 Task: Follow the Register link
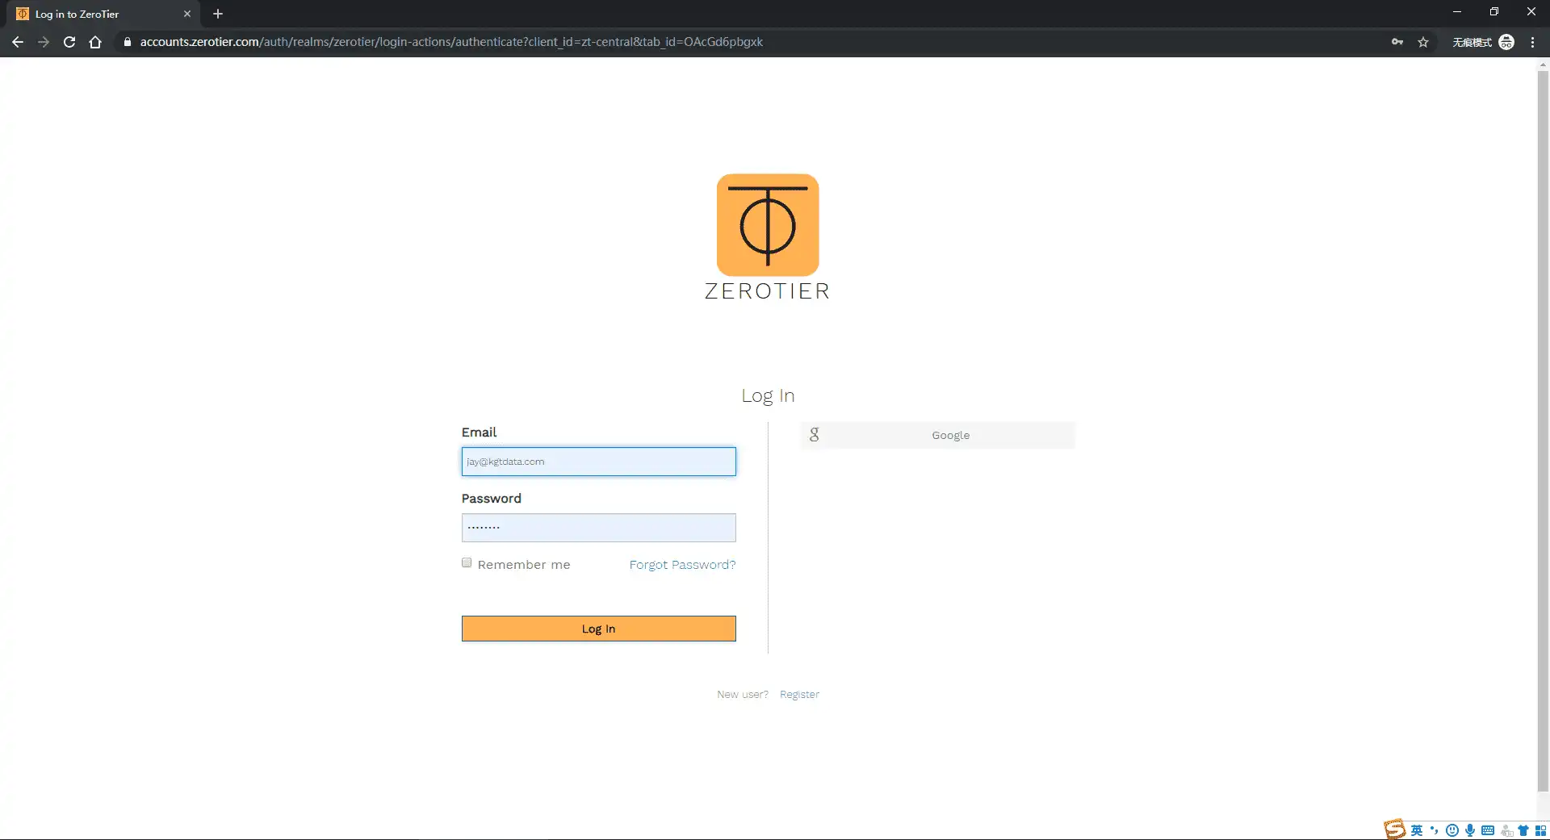pos(799,694)
